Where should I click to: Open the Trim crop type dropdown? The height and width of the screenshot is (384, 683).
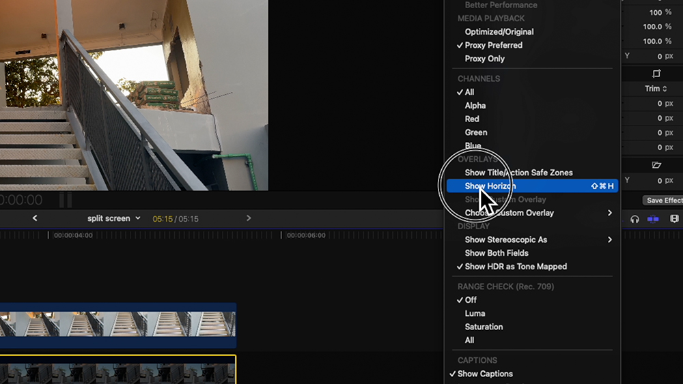tap(656, 89)
